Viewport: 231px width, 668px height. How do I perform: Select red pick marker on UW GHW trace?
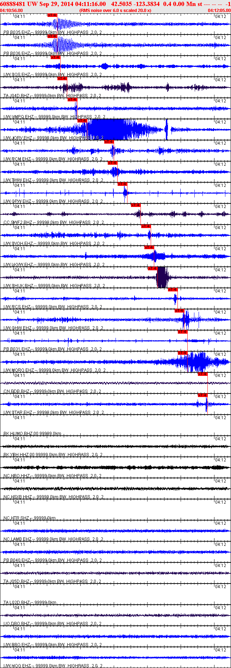coord(179,311)
